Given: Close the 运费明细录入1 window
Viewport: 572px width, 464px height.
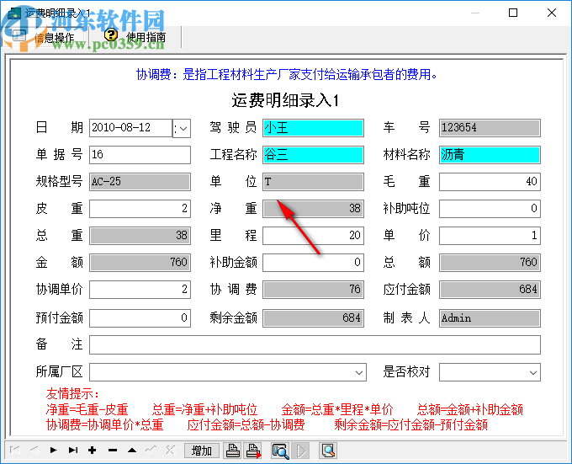Looking at the screenshot, I should pyautogui.click(x=552, y=13).
